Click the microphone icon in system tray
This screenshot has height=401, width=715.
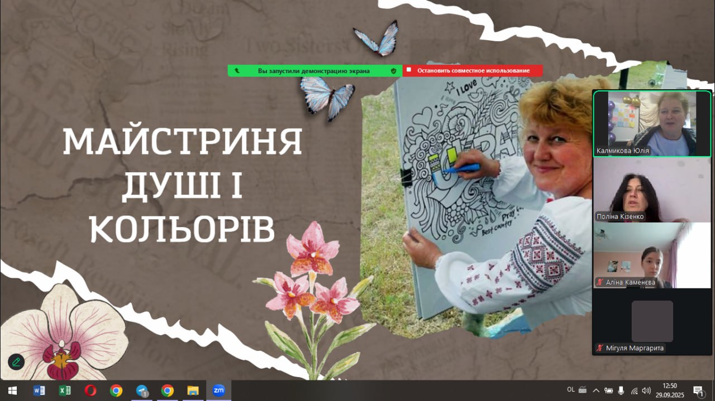coord(621,390)
